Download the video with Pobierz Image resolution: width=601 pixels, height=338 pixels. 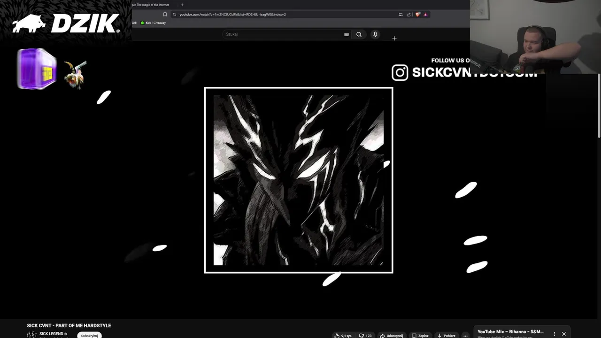pos(446,335)
